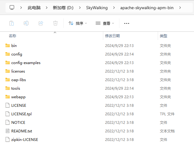194x151 pixels.
Task: Select the oap-libs folder
Action: pos(19,80)
